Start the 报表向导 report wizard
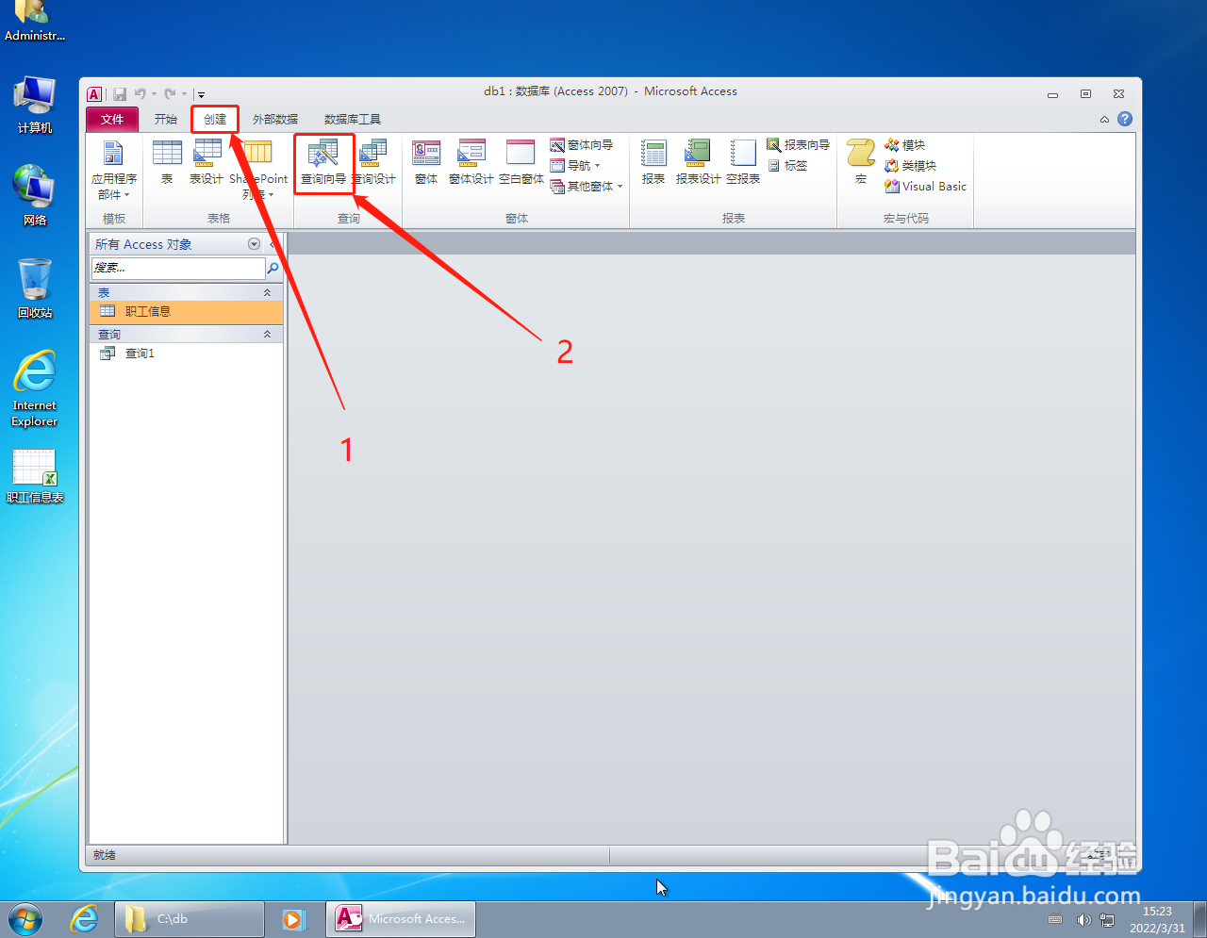1207x938 pixels. (798, 145)
